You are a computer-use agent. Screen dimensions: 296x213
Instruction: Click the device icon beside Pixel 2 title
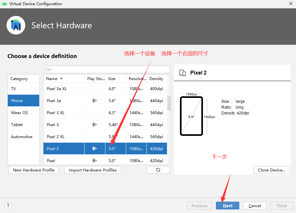click(x=183, y=73)
